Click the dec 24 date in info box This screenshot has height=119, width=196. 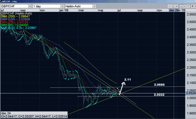point(6,113)
